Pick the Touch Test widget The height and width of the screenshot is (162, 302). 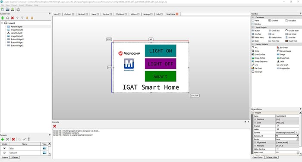tap(291, 41)
